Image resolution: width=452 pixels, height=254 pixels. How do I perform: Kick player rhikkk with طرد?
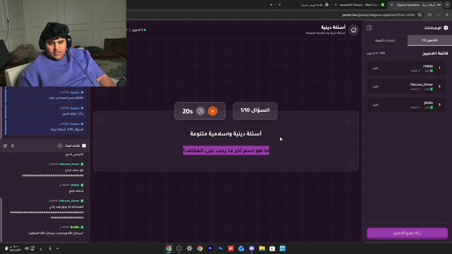click(x=375, y=68)
